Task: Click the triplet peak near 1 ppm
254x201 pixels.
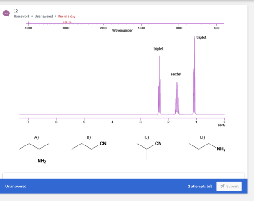Action: (x=194, y=75)
